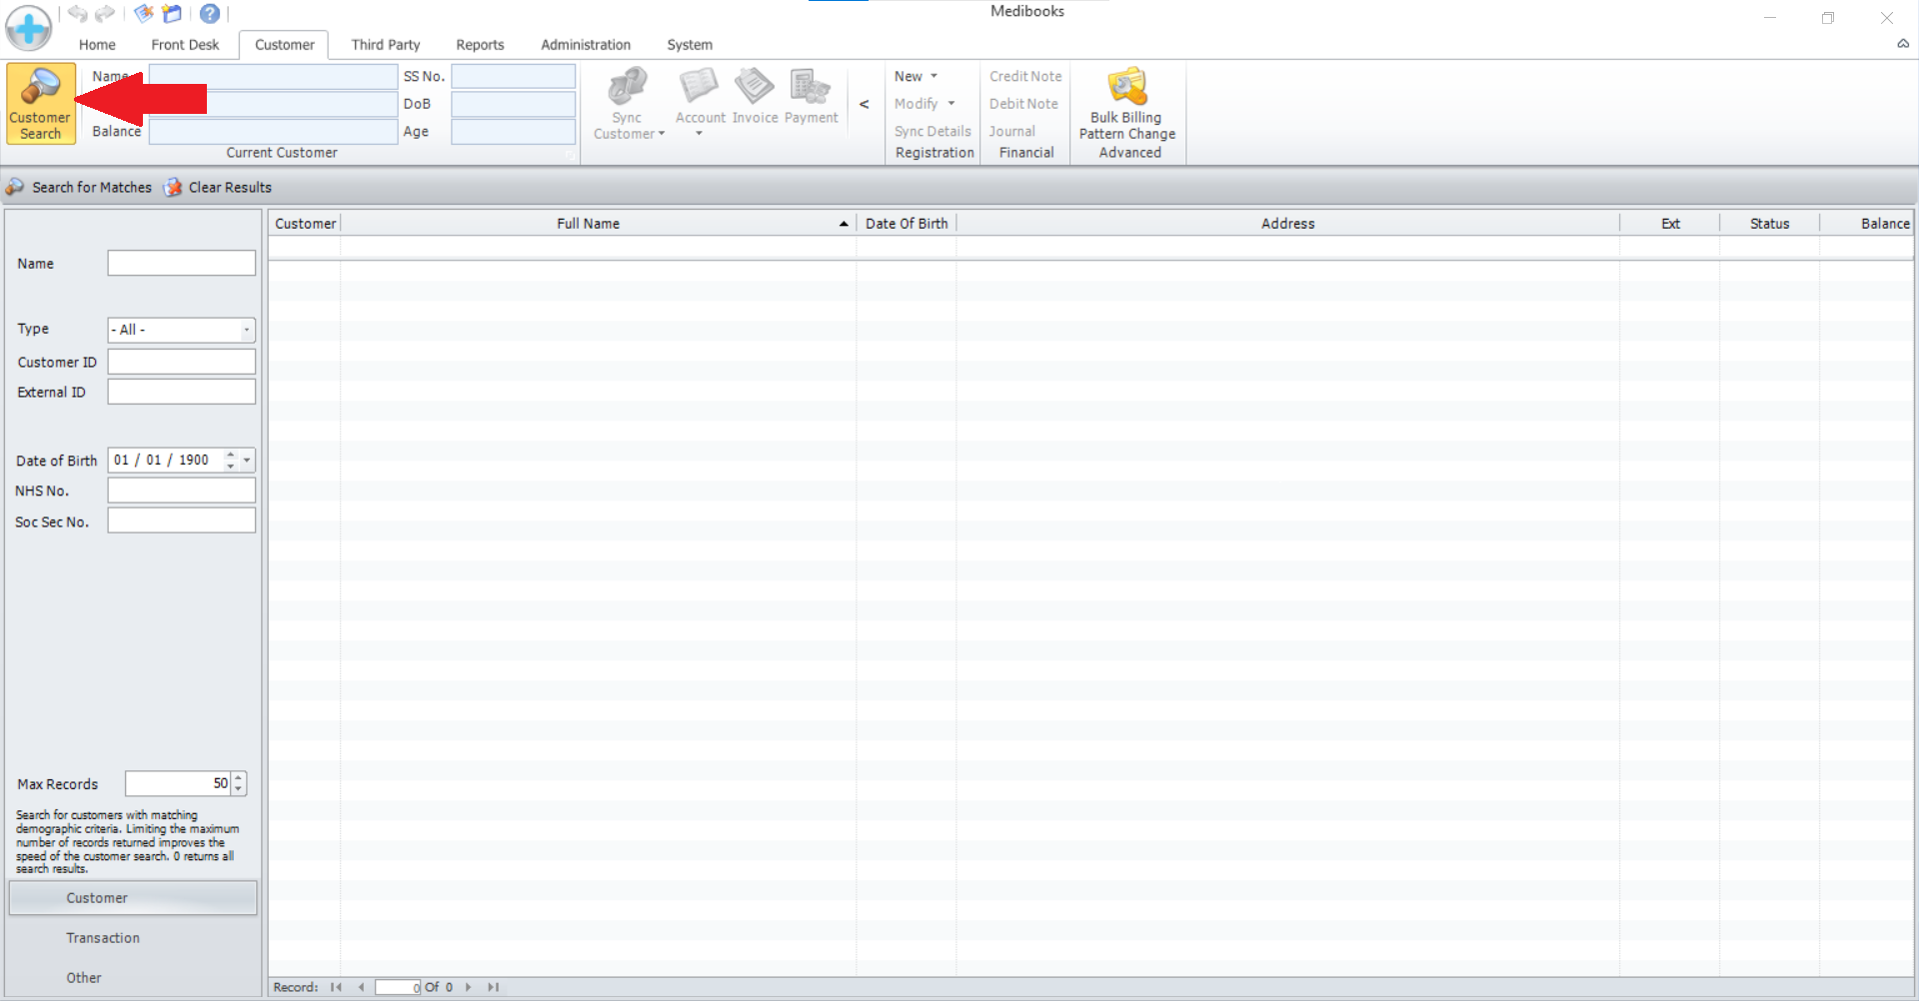The height and width of the screenshot is (1001, 1919).
Task: Sort results by Full Name column header
Action: (588, 224)
